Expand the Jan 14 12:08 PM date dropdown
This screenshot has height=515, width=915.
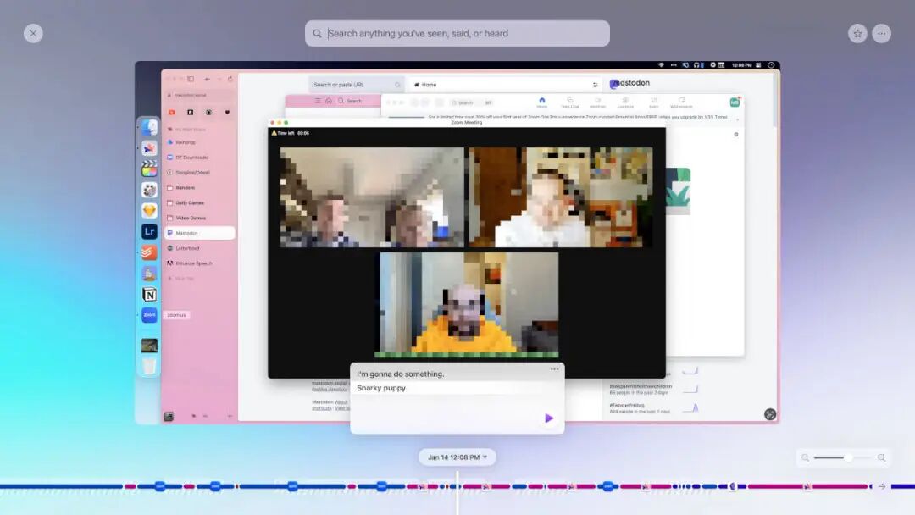point(457,457)
